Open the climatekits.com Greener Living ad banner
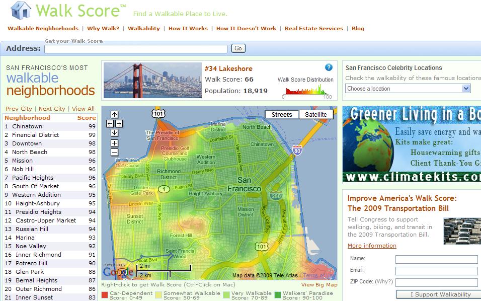Image resolution: width=481 pixels, height=301 pixels. pyautogui.click(x=412, y=144)
